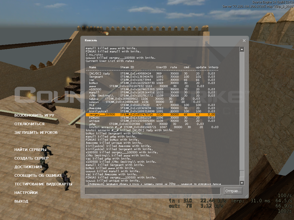Select Steam ID STEAM_0:0:841068721 of krutoi assasin
The height and width of the screenshot is (220, 294).
pos(140,127)
